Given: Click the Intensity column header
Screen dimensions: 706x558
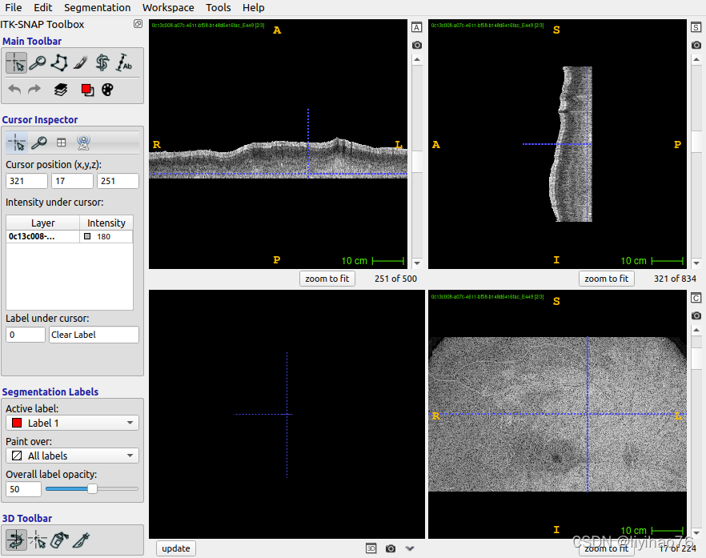Looking at the screenshot, I should (x=106, y=223).
